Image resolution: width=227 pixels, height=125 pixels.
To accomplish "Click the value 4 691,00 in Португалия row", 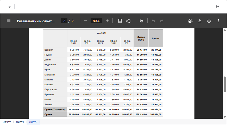I will click(x=128, y=89).
